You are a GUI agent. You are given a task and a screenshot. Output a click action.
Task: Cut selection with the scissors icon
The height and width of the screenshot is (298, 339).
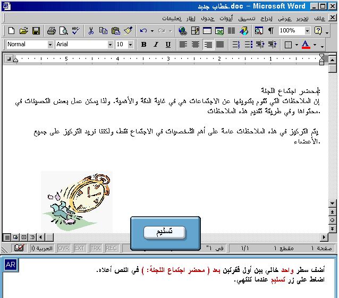(91, 31)
